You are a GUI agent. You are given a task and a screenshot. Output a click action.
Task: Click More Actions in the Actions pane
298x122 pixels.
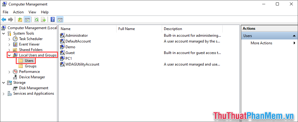click(261, 43)
